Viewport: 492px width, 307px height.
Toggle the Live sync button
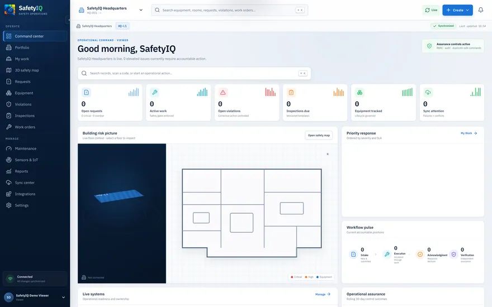431,10
